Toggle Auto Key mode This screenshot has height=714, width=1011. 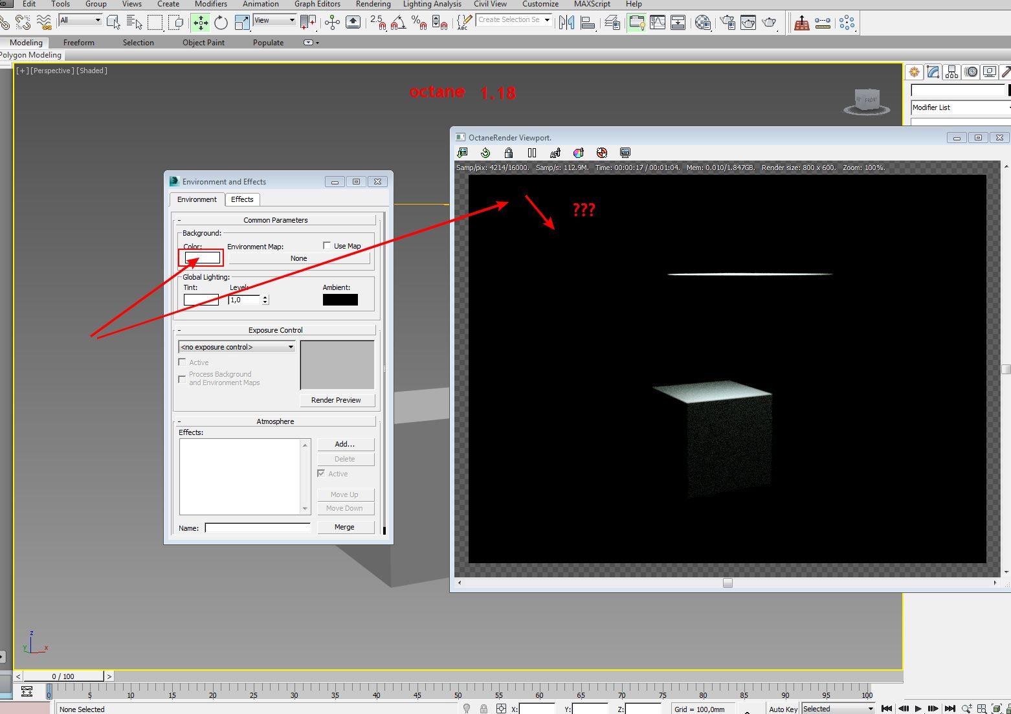783,709
